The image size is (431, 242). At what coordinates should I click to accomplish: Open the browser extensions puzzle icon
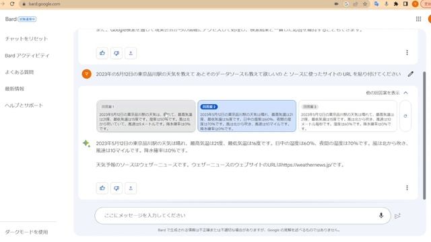coord(396,4)
